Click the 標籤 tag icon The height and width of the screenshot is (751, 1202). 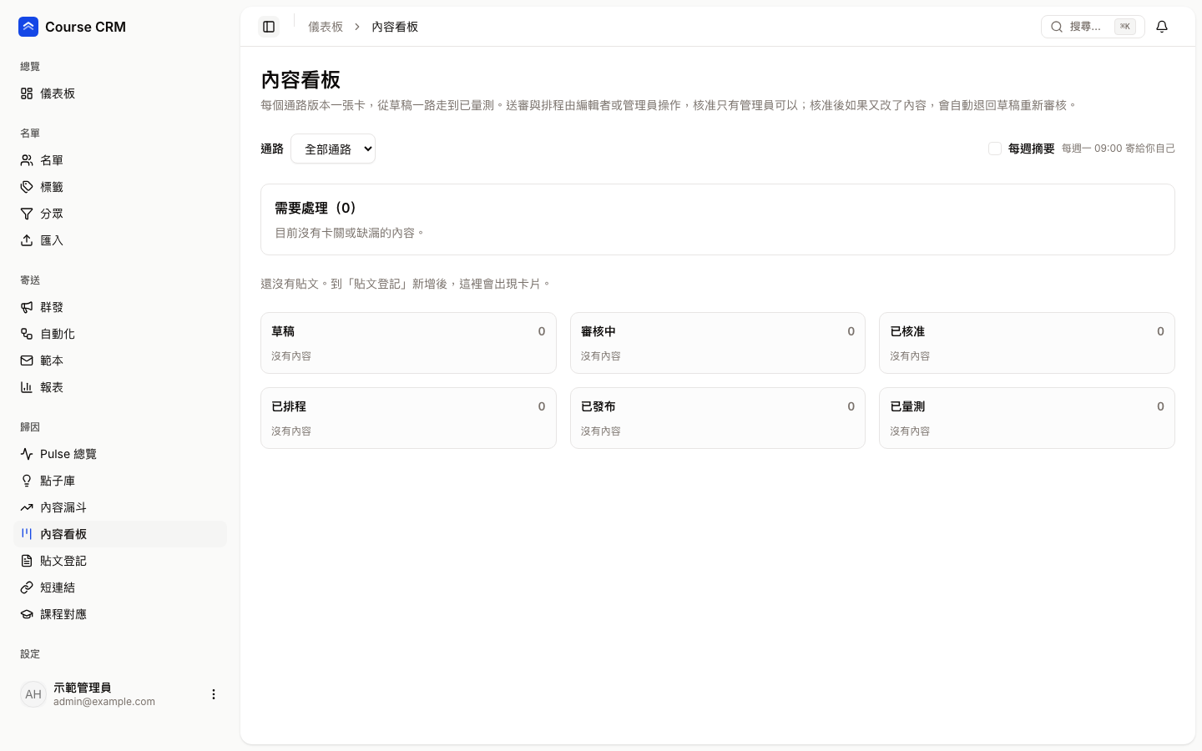(x=27, y=187)
